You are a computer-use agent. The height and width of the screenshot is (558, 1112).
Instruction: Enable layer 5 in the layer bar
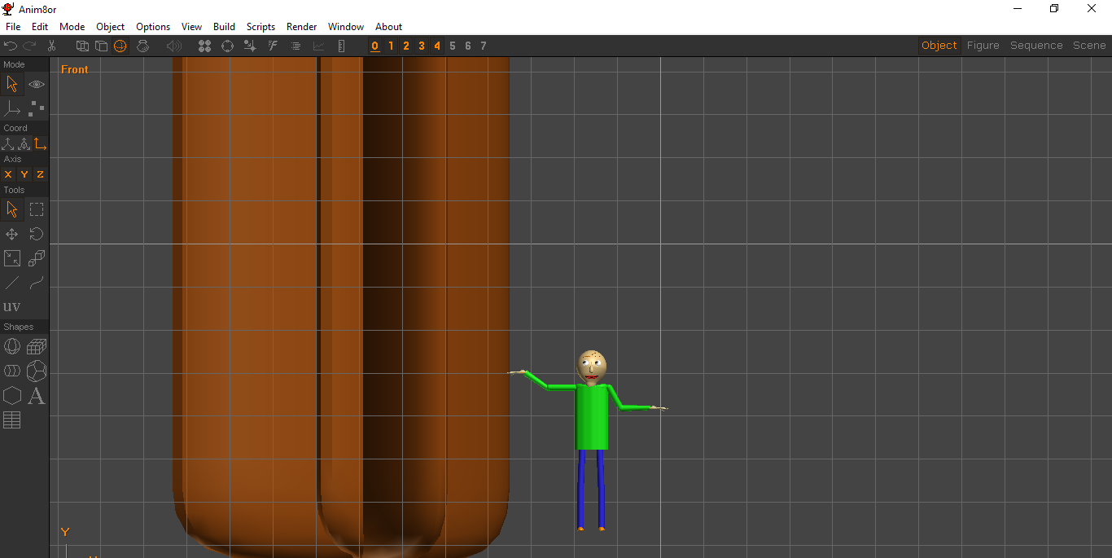pos(452,46)
